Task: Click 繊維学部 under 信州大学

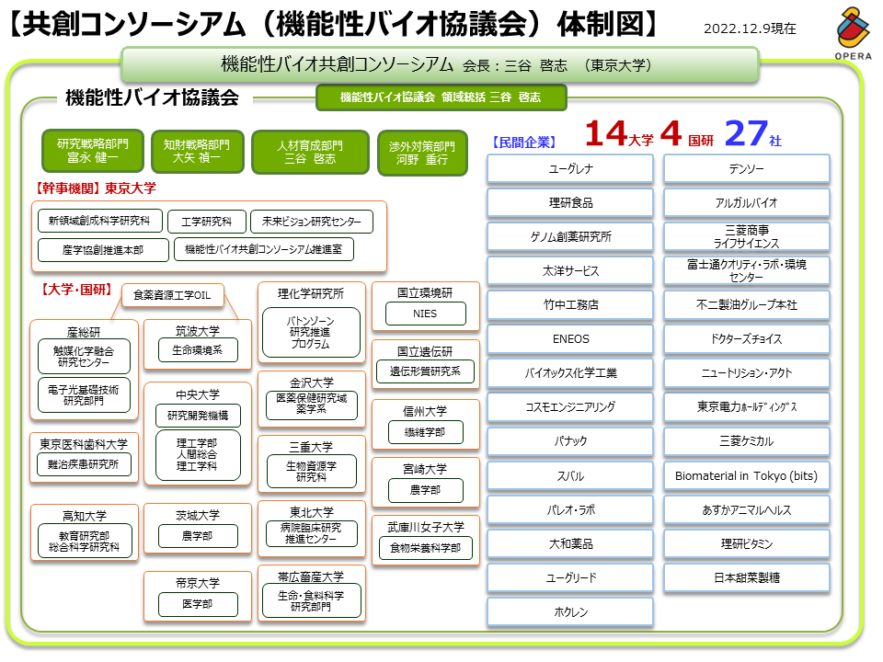Action: [426, 432]
